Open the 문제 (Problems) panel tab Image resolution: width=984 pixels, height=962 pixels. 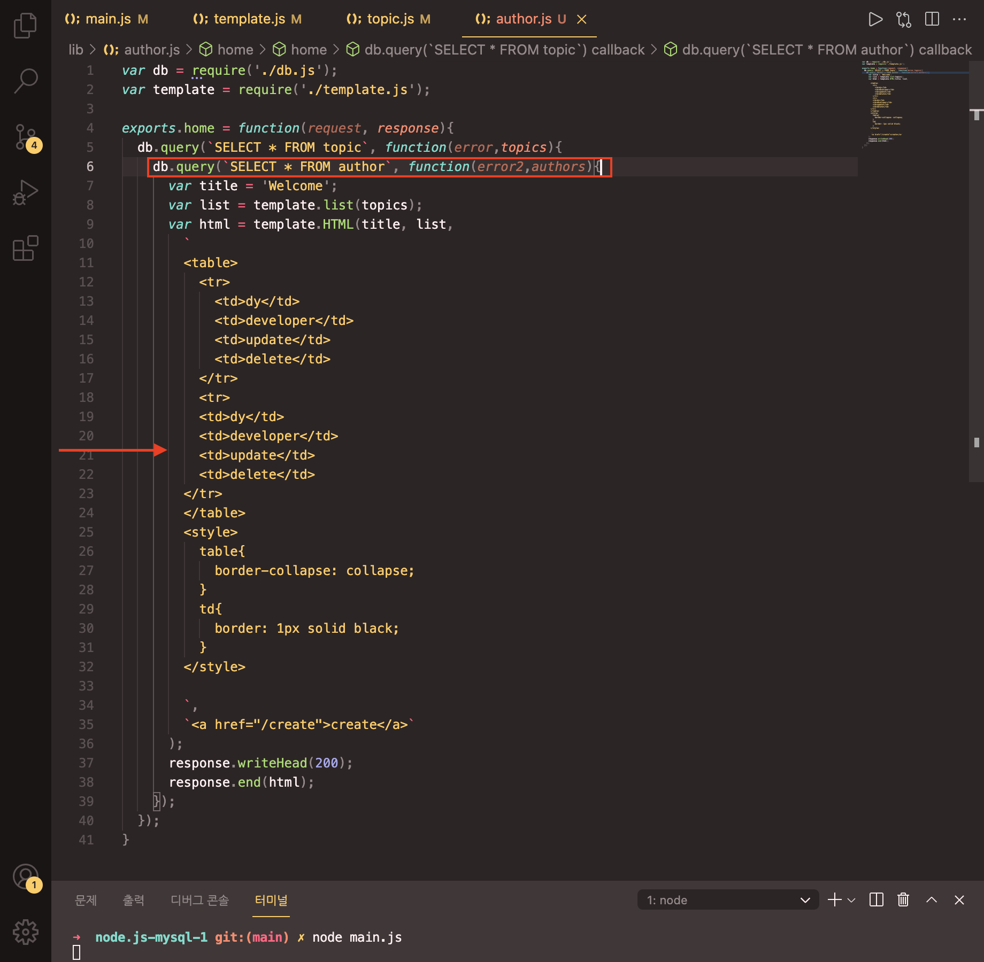coord(86,900)
